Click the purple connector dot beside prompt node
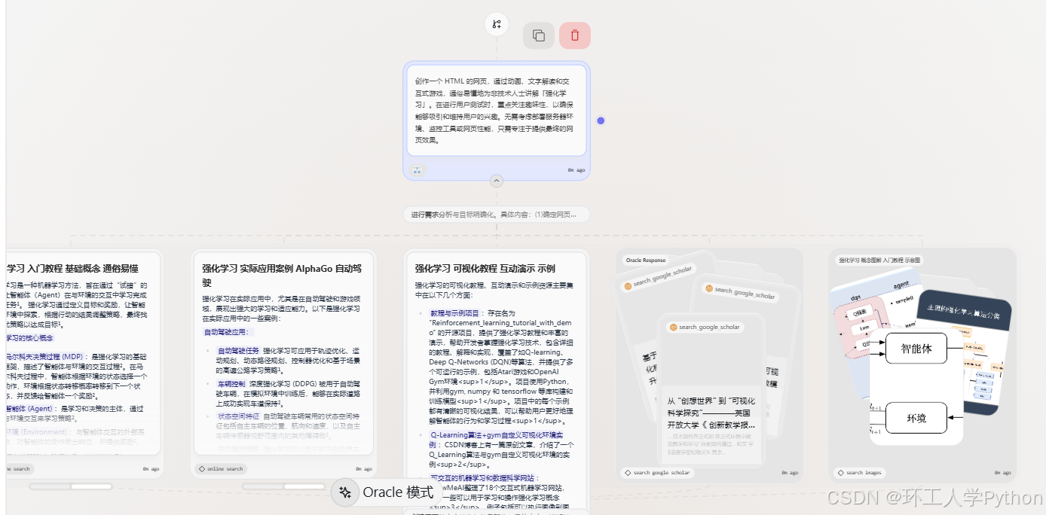The width and height of the screenshot is (1046, 515). [601, 120]
